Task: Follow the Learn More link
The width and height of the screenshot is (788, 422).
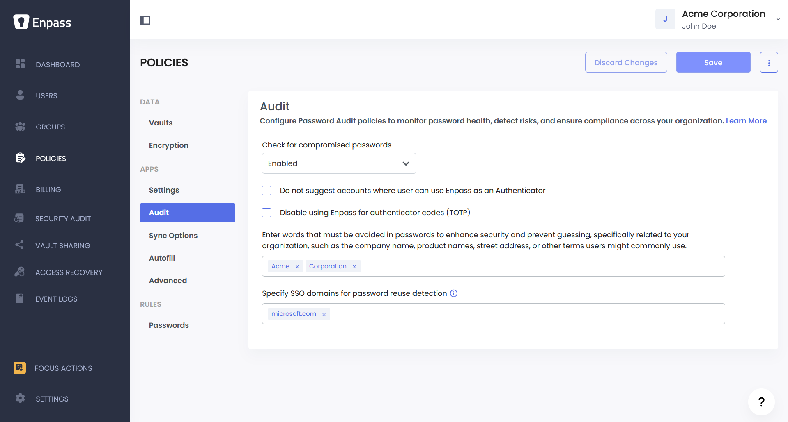Action: tap(746, 121)
